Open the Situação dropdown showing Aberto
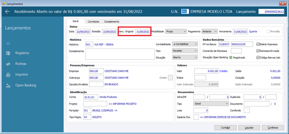Image resolution: width=289 pixels, height=134 pixels. [x=185, y=57]
